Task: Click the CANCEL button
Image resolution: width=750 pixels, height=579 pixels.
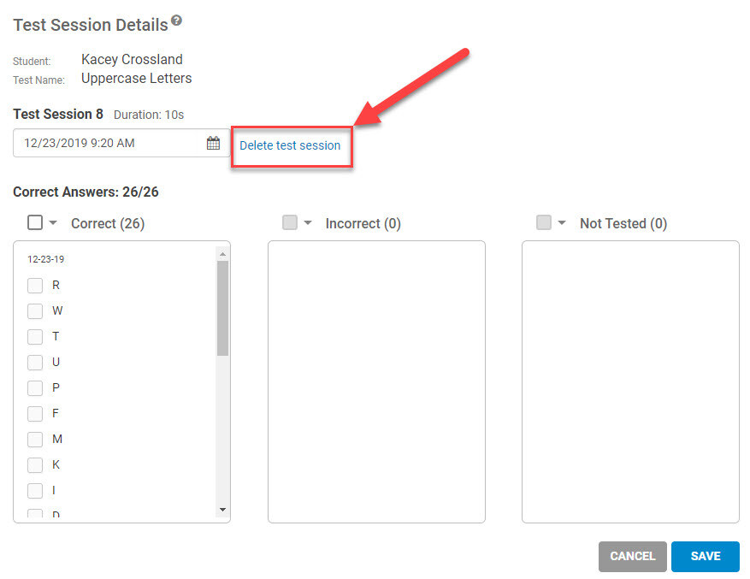Action: point(632,557)
